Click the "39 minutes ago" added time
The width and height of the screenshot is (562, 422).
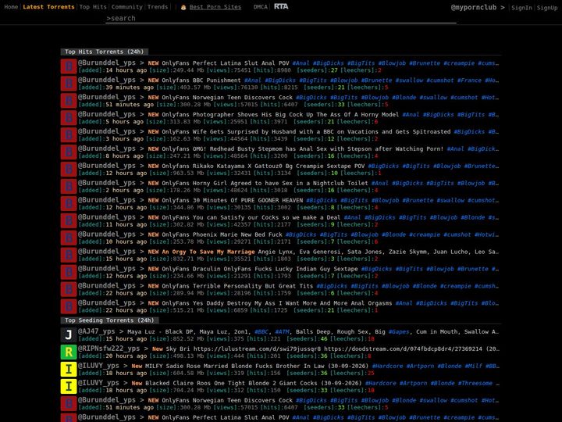pos(130,88)
